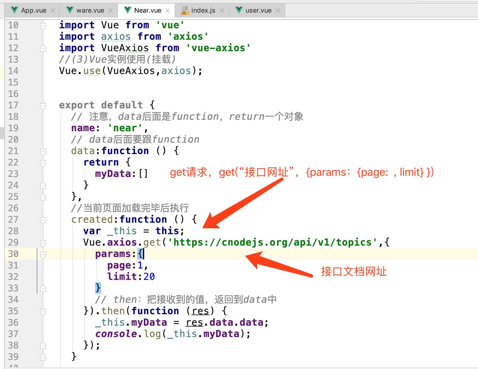Collapse then callback fold at line 35

coord(43,312)
